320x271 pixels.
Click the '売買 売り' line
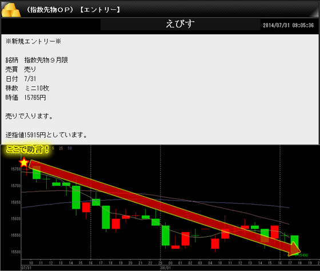point(21,69)
